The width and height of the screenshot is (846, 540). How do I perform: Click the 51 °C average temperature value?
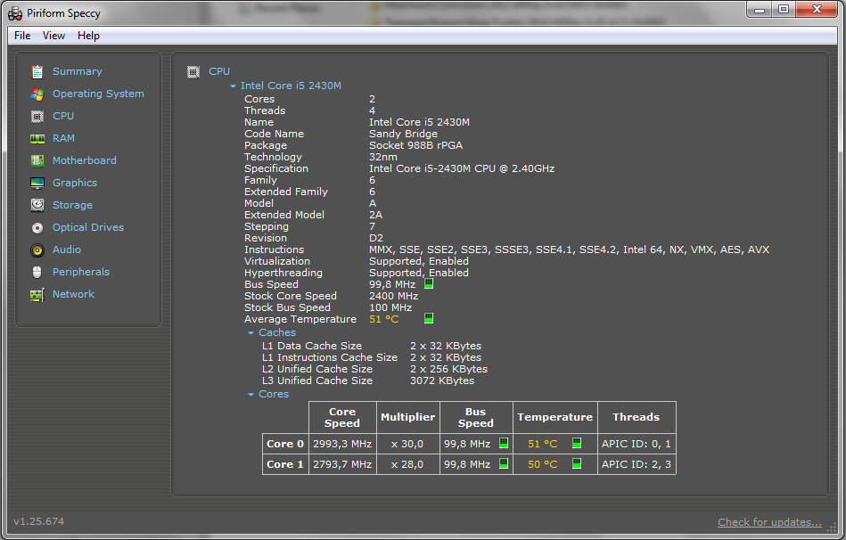click(x=383, y=319)
